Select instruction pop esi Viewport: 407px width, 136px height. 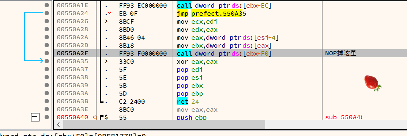coord(189,77)
